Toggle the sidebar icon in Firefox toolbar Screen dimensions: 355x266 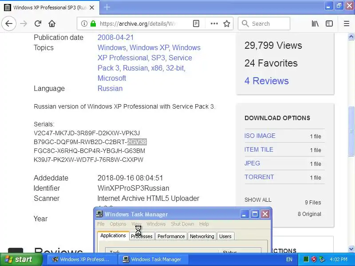coord(329,23)
